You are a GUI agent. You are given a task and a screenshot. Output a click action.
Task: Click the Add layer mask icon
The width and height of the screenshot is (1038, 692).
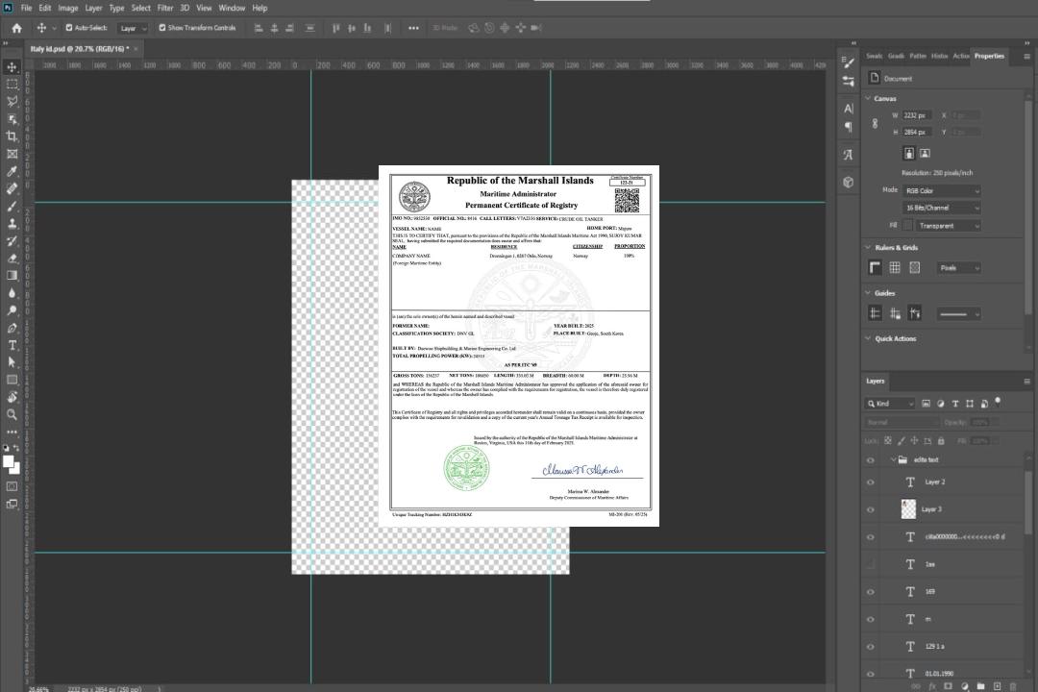coord(948,686)
